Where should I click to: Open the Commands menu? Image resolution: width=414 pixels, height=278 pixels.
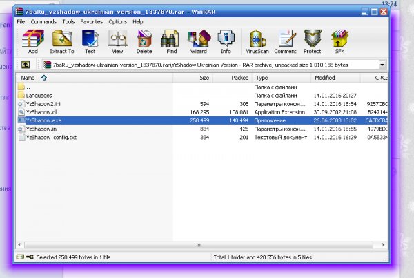click(43, 22)
